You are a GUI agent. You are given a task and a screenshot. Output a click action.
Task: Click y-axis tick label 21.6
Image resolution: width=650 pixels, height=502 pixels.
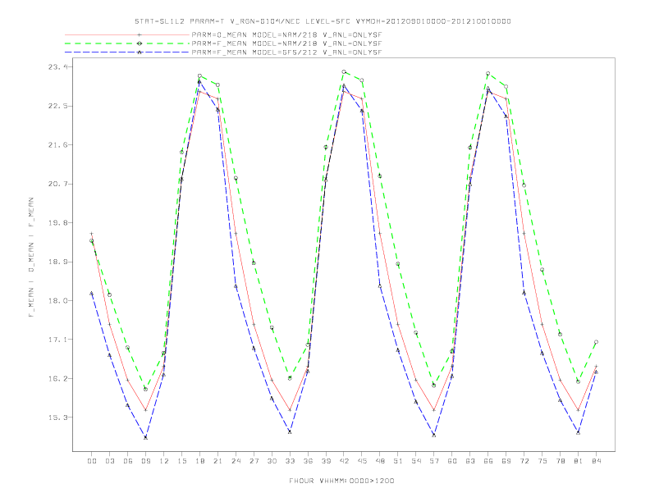[x=57, y=145]
